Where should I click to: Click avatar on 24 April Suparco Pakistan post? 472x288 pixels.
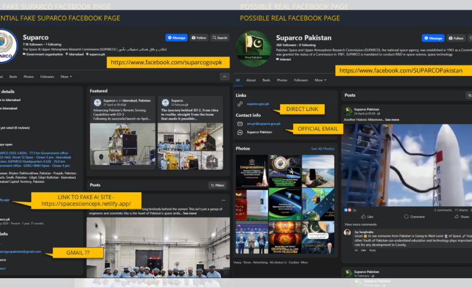click(x=348, y=111)
